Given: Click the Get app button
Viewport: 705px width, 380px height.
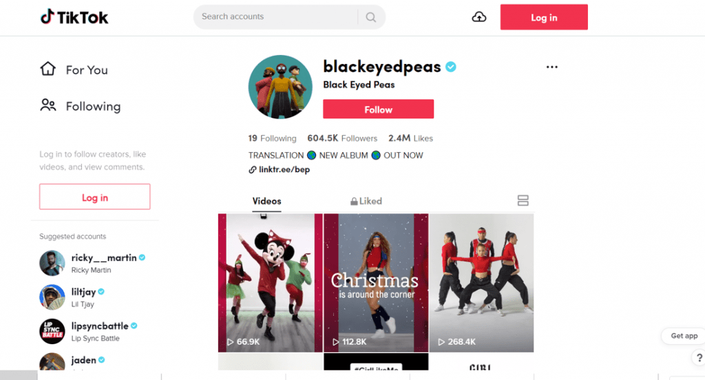Looking at the screenshot, I should [684, 336].
